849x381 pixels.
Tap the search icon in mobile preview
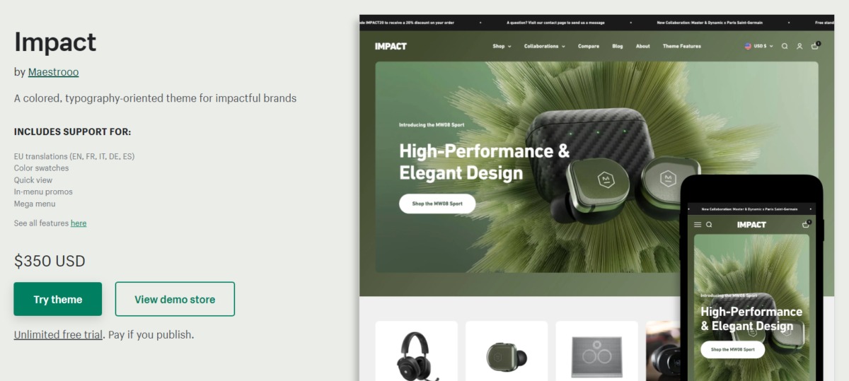709,224
